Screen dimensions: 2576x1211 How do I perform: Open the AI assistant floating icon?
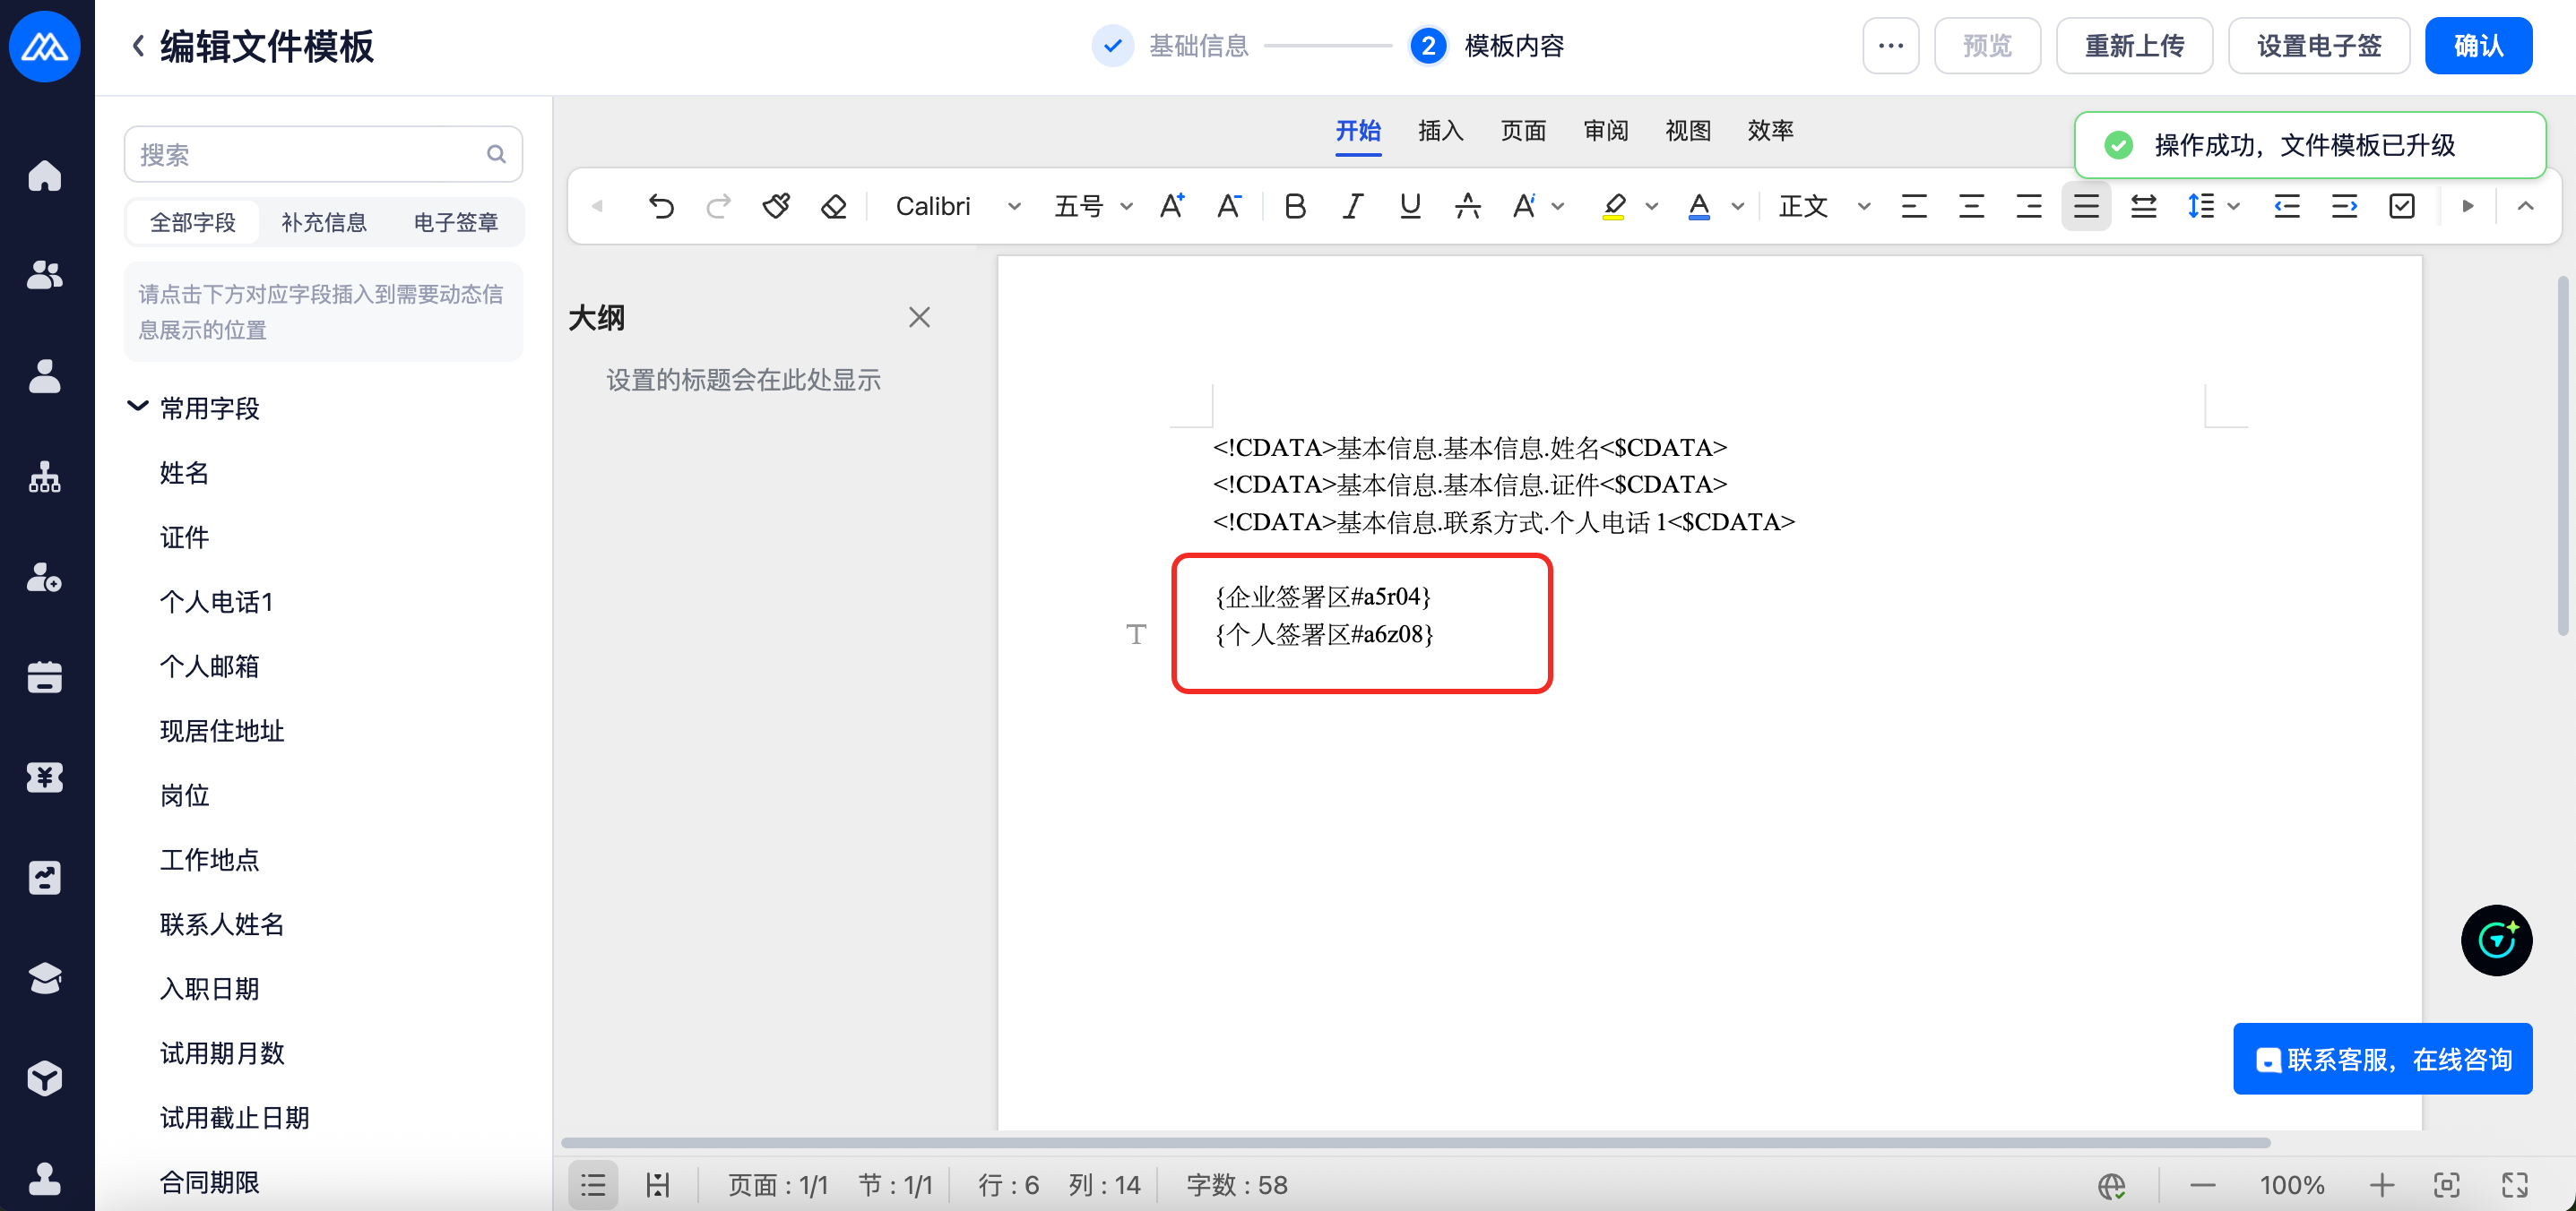coord(2496,940)
